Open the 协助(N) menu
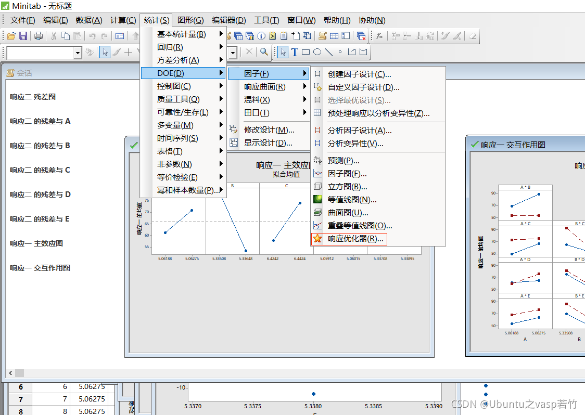Screen dimensions: 585x415 [372, 20]
